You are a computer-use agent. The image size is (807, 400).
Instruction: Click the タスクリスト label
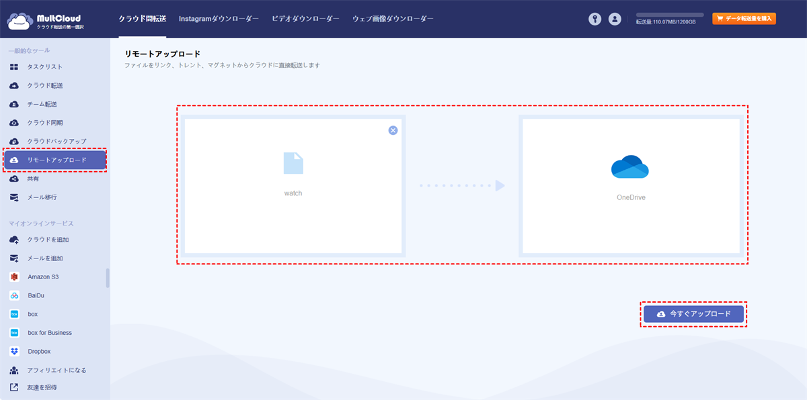pos(45,67)
